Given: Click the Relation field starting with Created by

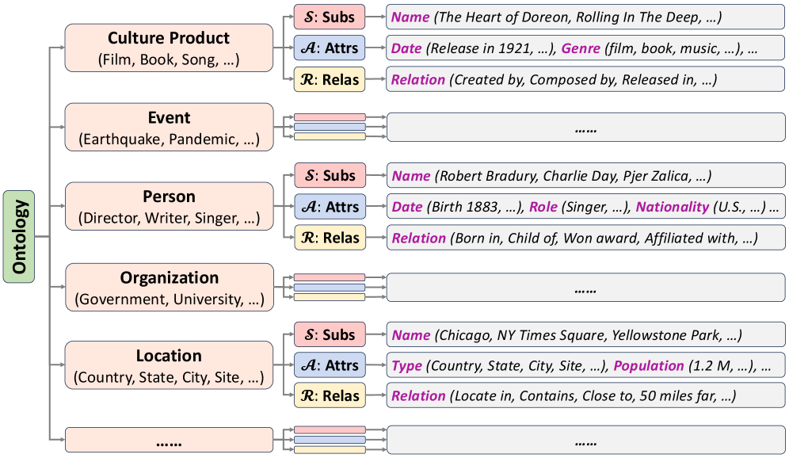Looking at the screenshot, I should [x=585, y=79].
